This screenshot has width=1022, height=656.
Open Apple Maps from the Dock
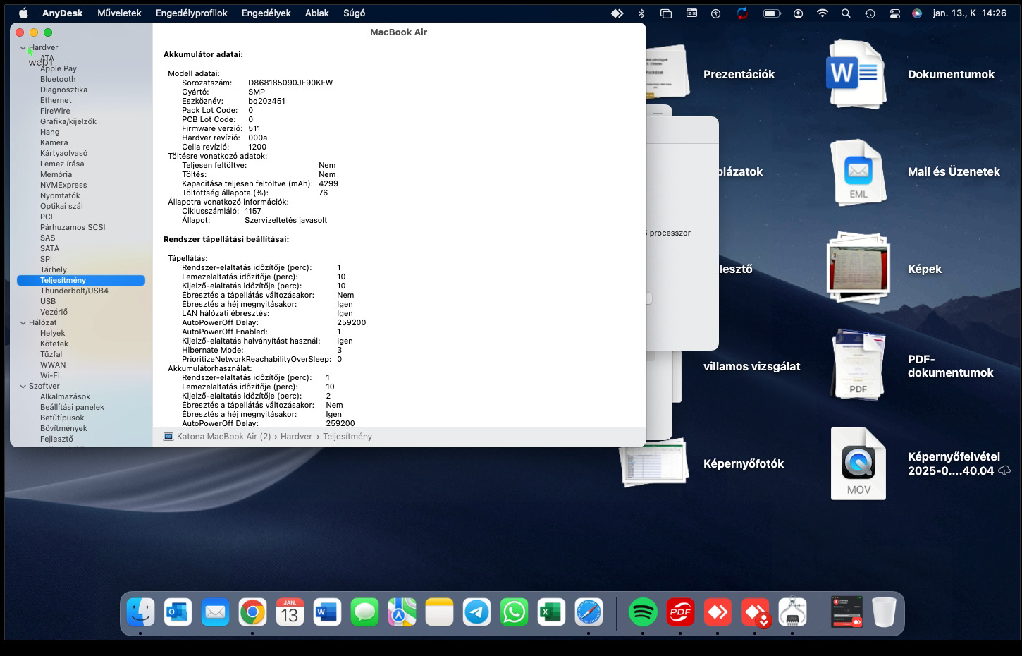click(402, 612)
